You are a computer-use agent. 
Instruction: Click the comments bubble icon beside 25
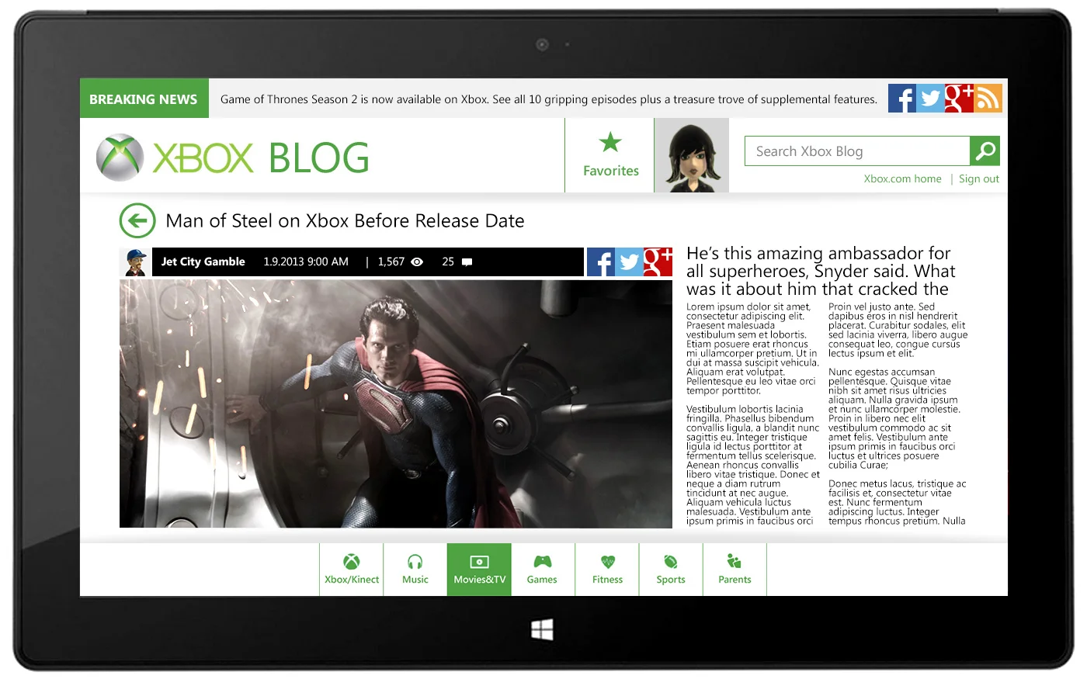coord(467,262)
